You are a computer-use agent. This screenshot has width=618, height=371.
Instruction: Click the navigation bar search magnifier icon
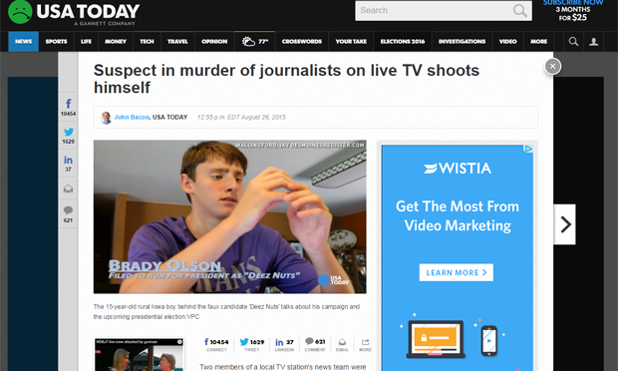coord(573,42)
